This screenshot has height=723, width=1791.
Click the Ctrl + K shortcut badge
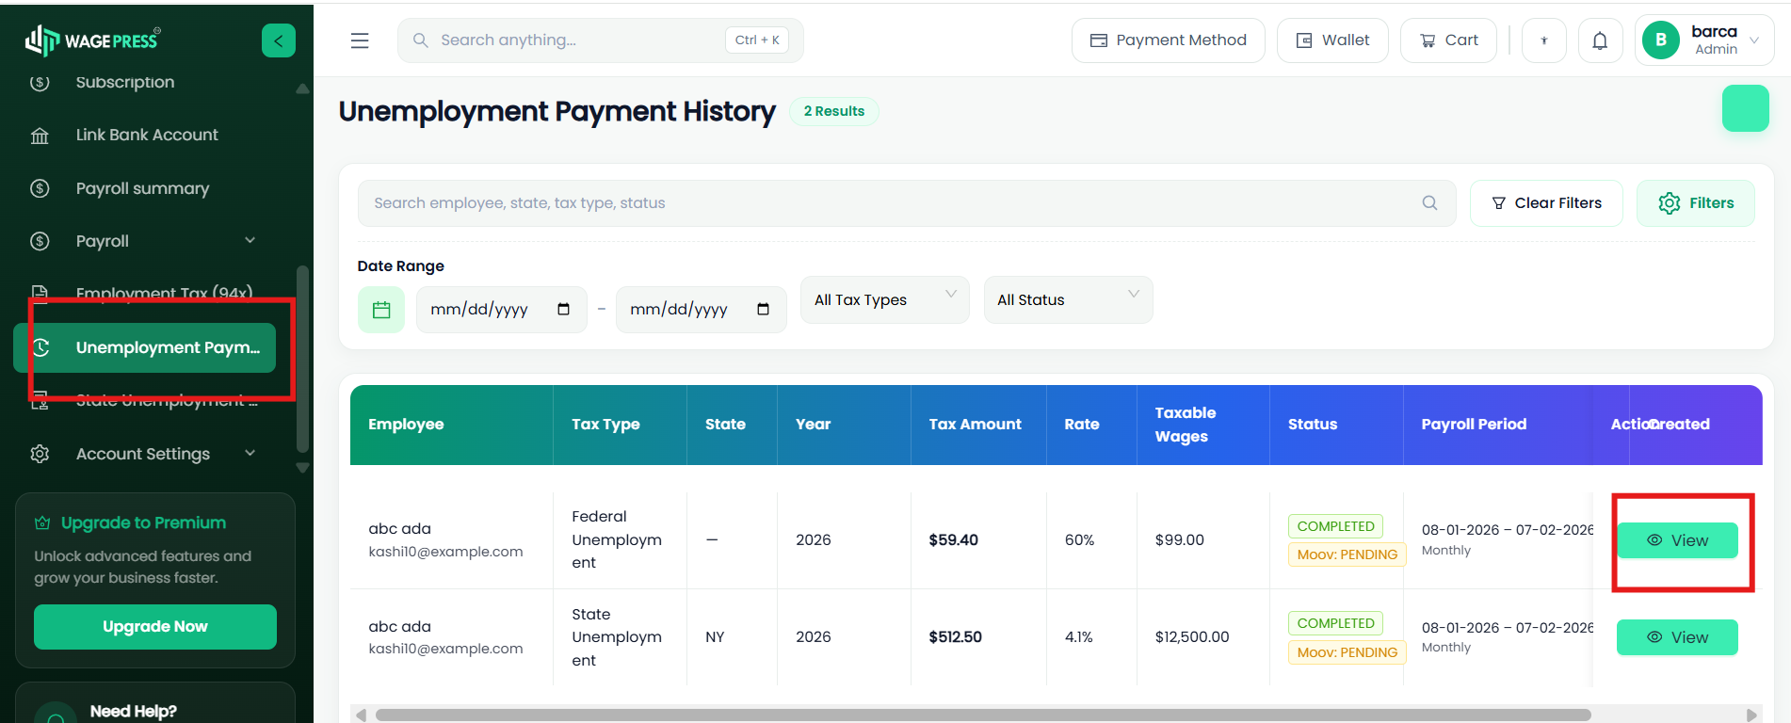click(x=757, y=40)
